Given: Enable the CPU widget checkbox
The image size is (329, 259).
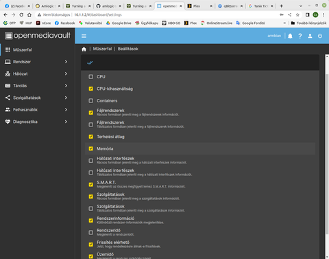Looking at the screenshot, I should [x=91, y=77].
